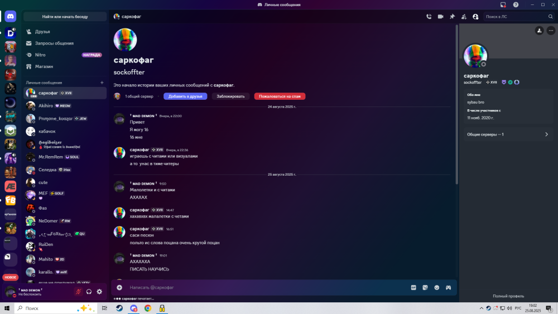
Task: Click the ЛС search field
Action: (519, 17)
